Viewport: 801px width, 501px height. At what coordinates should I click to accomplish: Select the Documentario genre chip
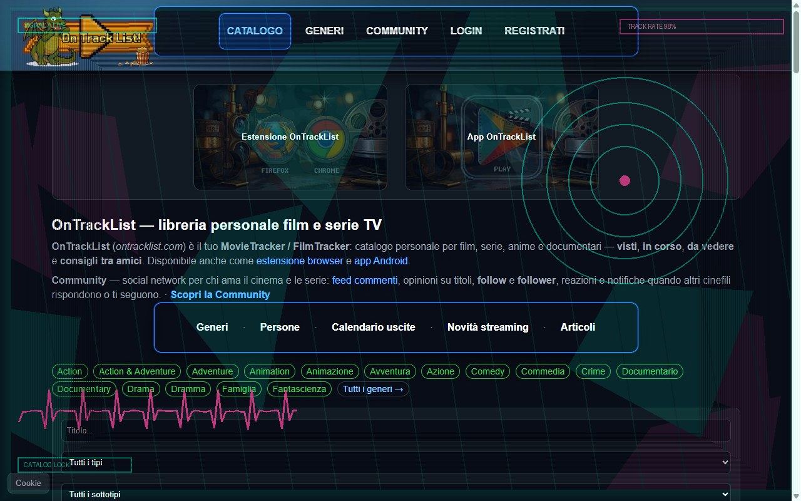[650, 371]
